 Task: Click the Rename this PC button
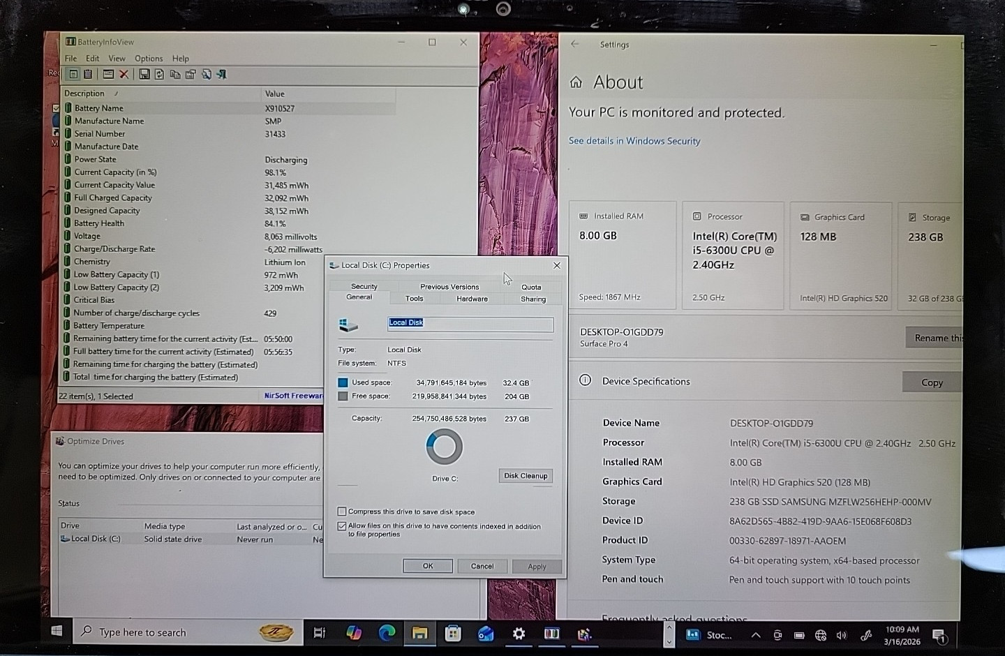935,338
